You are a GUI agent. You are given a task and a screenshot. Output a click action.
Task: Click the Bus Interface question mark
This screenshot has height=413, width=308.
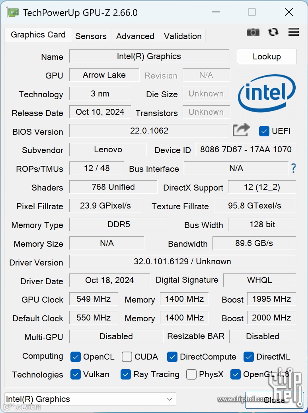[x=293, y=168]
